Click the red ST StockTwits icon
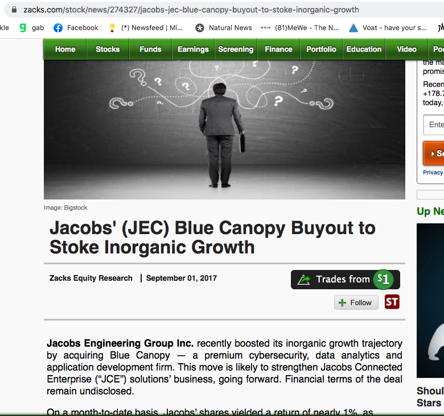The height and width of the screenshot is (416, 444). click(x=392, y=302)
